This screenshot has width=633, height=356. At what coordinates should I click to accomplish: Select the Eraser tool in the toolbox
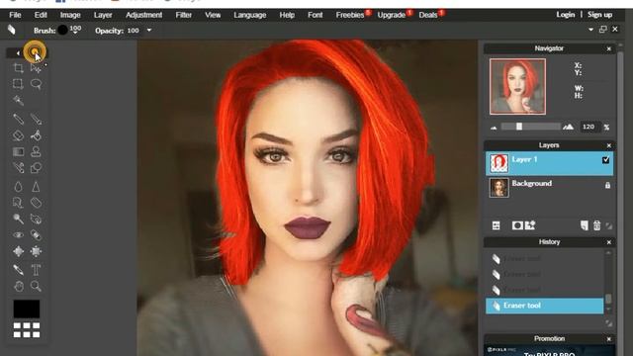click(18, 135)
